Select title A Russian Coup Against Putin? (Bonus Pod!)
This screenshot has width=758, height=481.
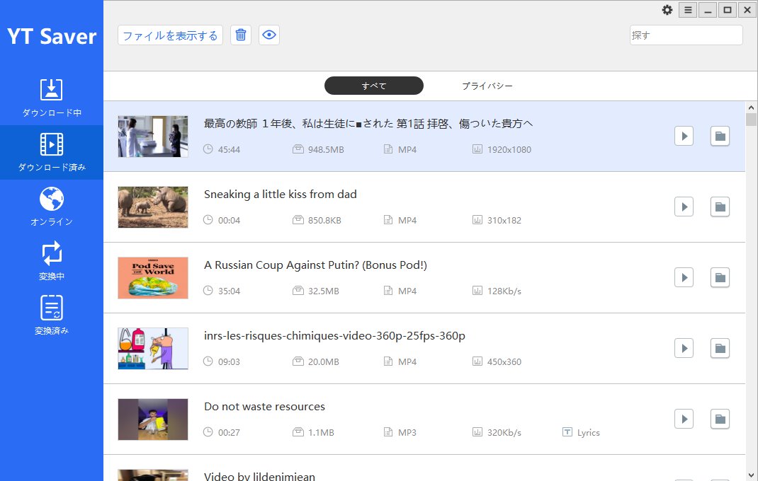pos(315,265)
